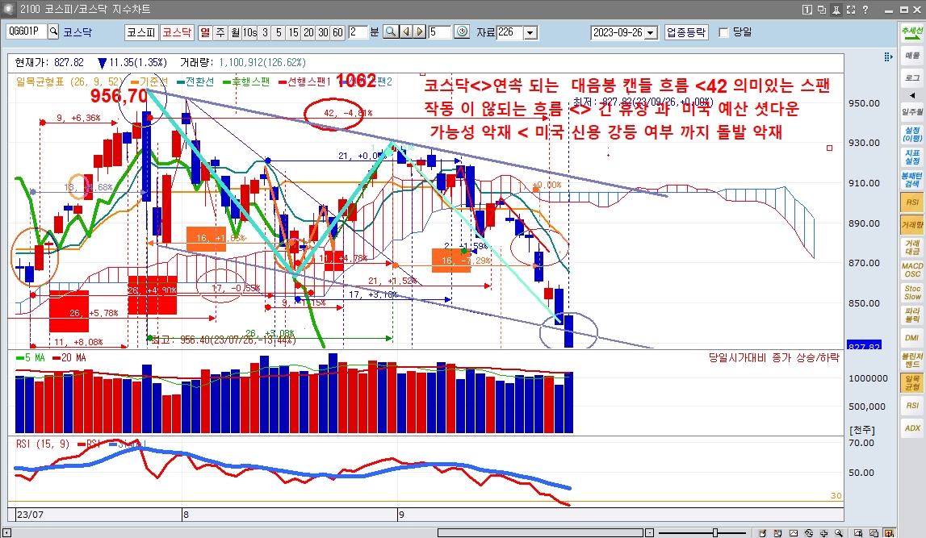Click the minute value input field before 분
926x538 pixels.
358,31
